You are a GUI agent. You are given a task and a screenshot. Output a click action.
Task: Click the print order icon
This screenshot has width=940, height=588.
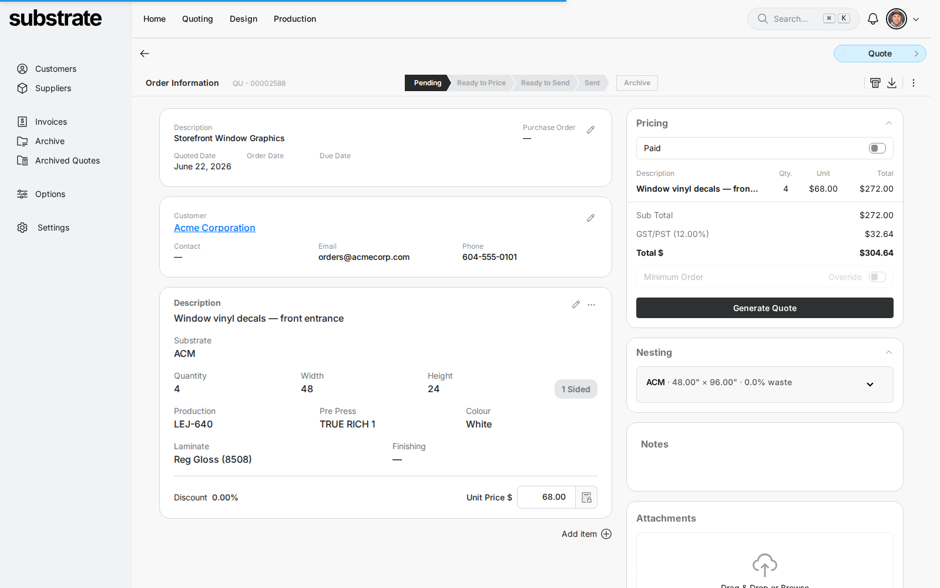coord(875,83)
